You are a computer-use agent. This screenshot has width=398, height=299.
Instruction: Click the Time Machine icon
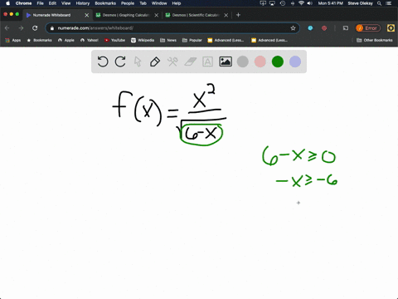tap(283, 3)
